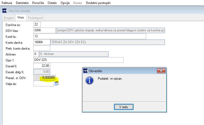204x125 pixels.
Task: Click the empty Preh. konto davka field
Action: point(42,48)
